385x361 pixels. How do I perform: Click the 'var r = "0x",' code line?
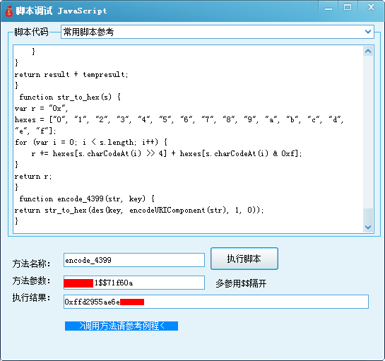pyautogui.click(x=41, y=108)
